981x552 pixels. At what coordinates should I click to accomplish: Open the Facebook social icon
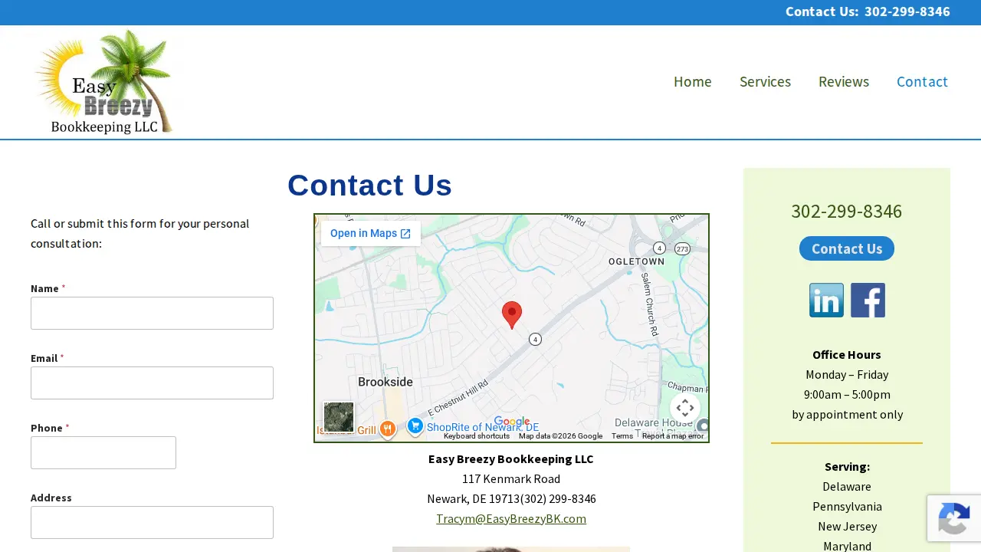[868, 300]
